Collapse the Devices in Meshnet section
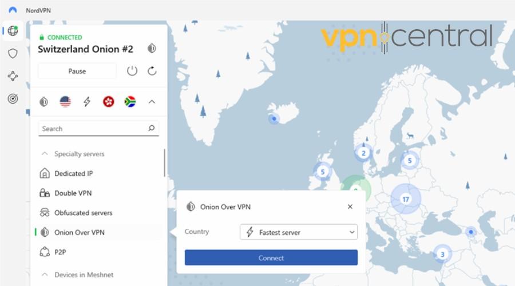Image resolution: width=515 pixels, height=286 pixels. tap(45, 275)
